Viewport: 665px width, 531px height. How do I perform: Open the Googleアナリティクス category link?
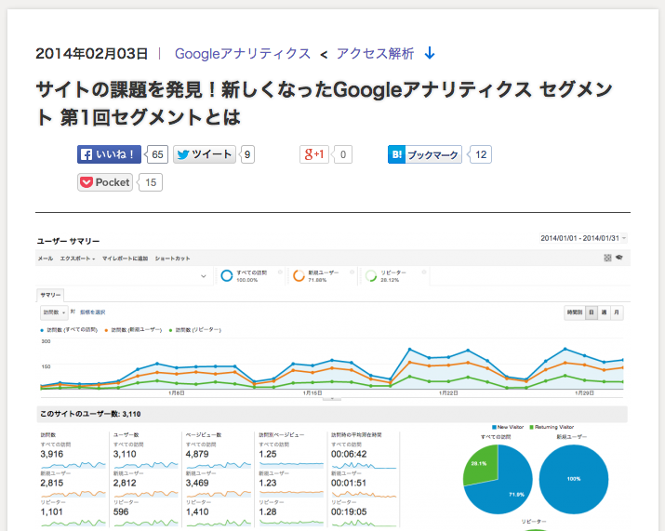click(x=243, y=54)
